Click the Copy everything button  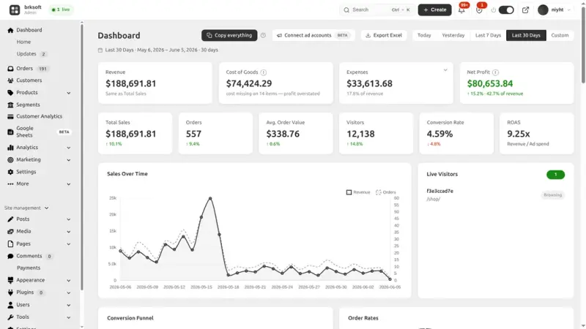click(229, 35)
